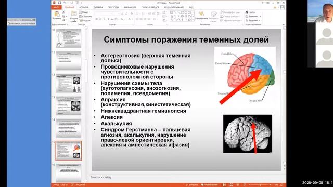Click the user account avatar icon
333x187 pixels.
(282, 7)
